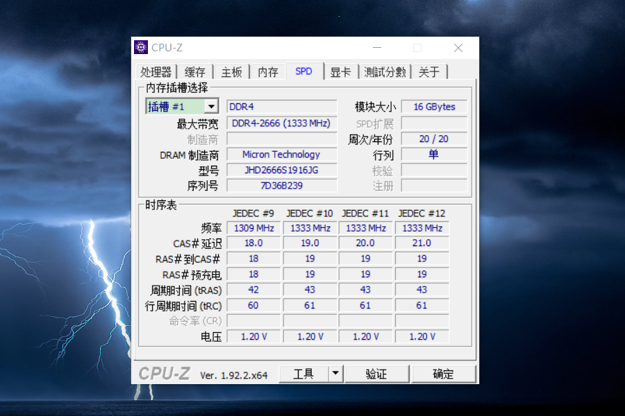Image resolution: width=625 pixels, height=416 pixels.
Task: Click the 验证 button
Action: pos(376,374)
